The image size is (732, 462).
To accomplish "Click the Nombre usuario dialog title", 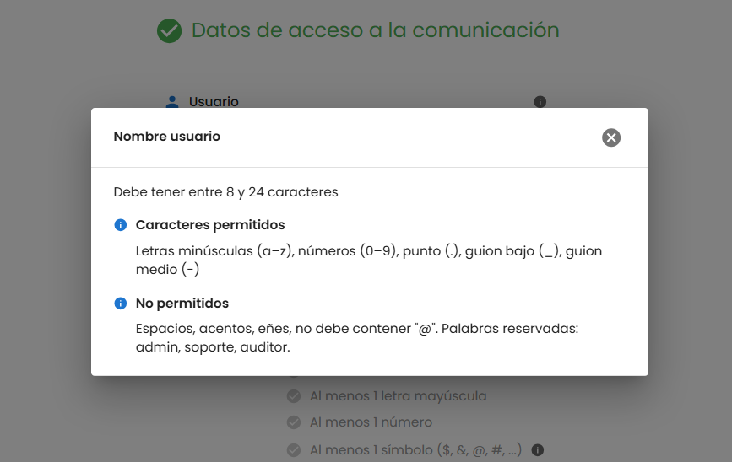I will pos(167,137).
